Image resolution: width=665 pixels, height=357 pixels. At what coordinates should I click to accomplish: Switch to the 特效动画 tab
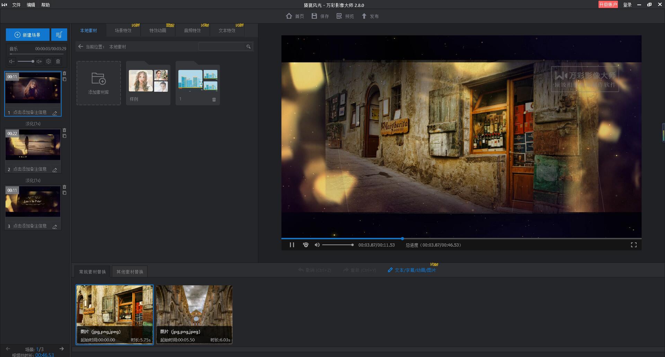(x=158, y=30)
